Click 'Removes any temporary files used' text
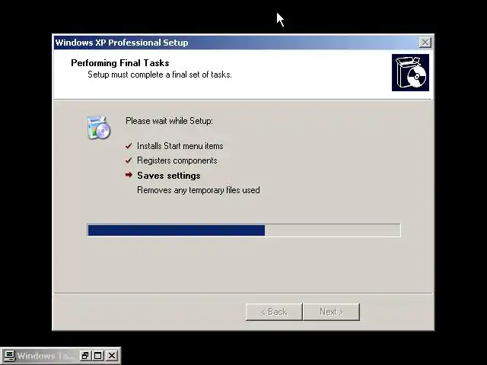The image size is (487, 365). pos(199,190)
